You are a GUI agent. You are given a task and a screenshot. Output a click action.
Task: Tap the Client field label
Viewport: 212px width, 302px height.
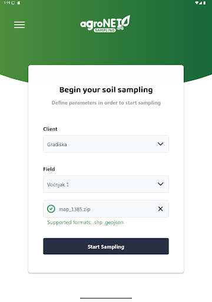coord(50,129)
